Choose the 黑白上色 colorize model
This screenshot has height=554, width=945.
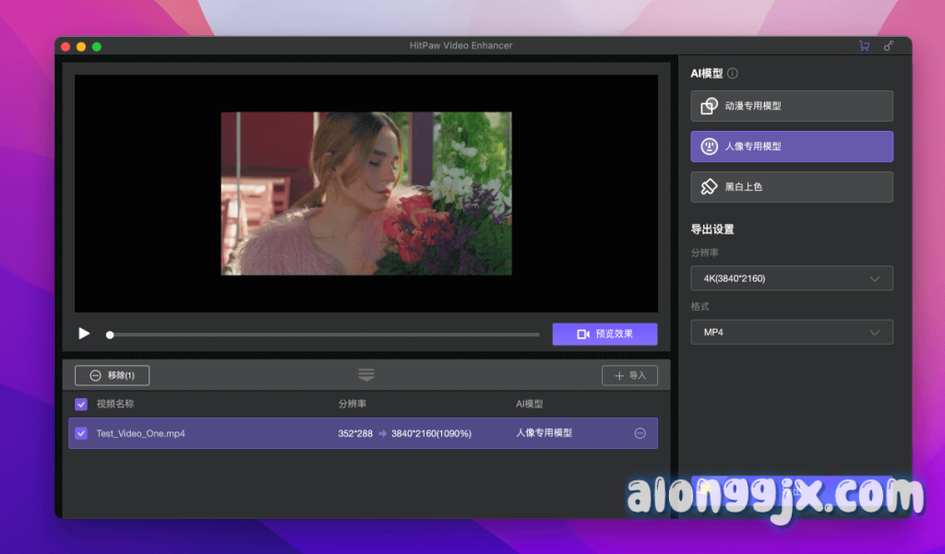792,187
